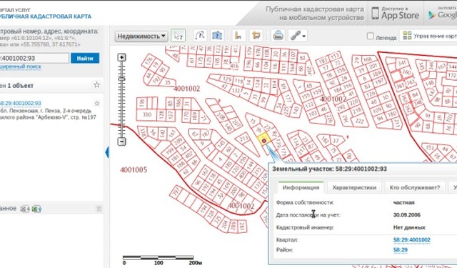This screenshot has height=268, width=457.
Task: Zoom in with the plus button
Action: [121, 57]
